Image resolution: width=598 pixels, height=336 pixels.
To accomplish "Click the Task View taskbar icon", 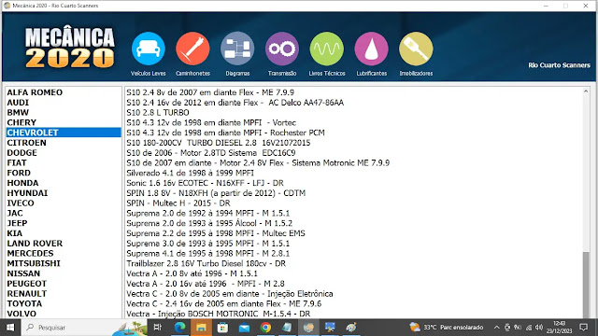I will 157,328.
